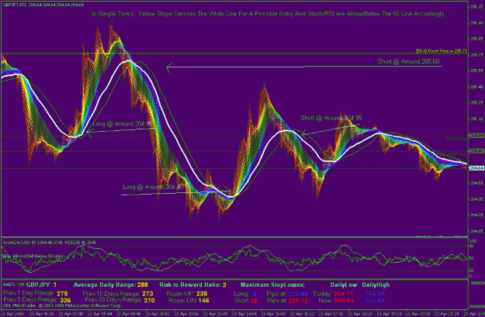This screenshot has width=485, height=317.
Task: Click the 'Short @ Around 204.95' annotation
Action: (331, 118)
